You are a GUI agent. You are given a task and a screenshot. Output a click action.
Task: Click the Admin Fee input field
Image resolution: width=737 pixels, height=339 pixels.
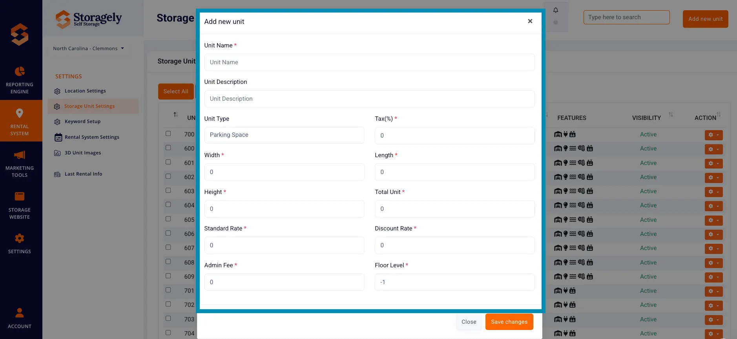[284, 282]
